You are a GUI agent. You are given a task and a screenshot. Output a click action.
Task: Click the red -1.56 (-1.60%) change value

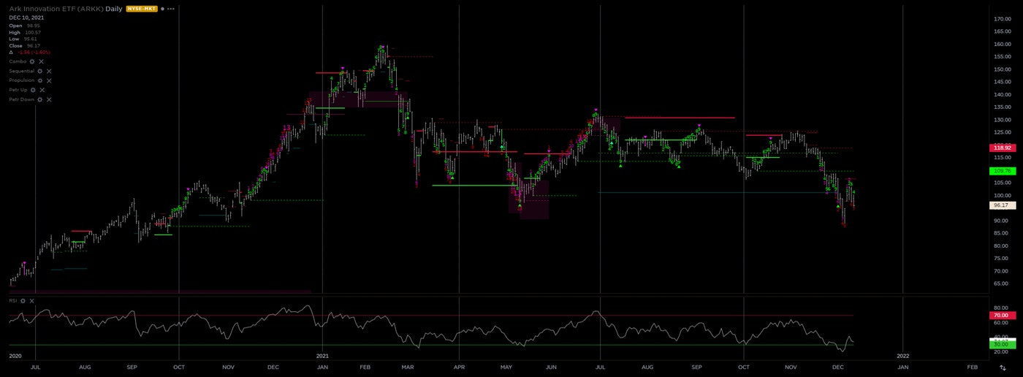pyautogui.click(x=34, y=53)
